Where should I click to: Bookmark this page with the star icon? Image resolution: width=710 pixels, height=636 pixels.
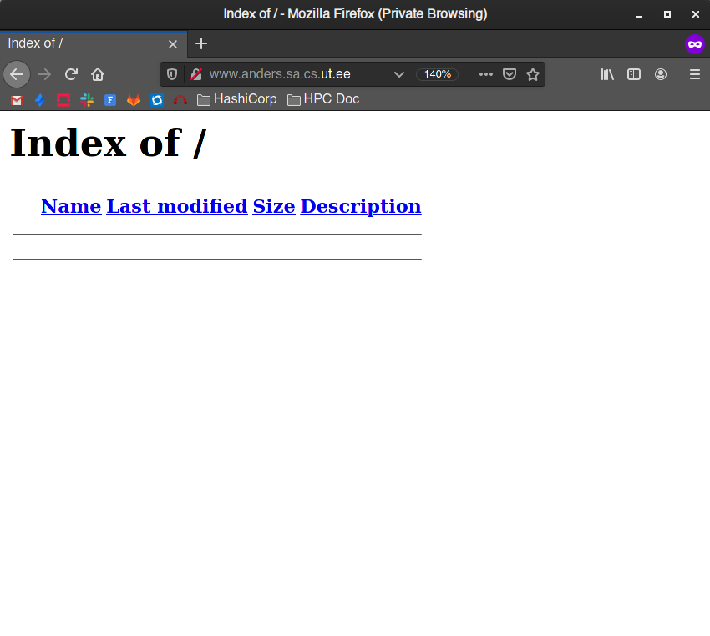pos(533,74)
